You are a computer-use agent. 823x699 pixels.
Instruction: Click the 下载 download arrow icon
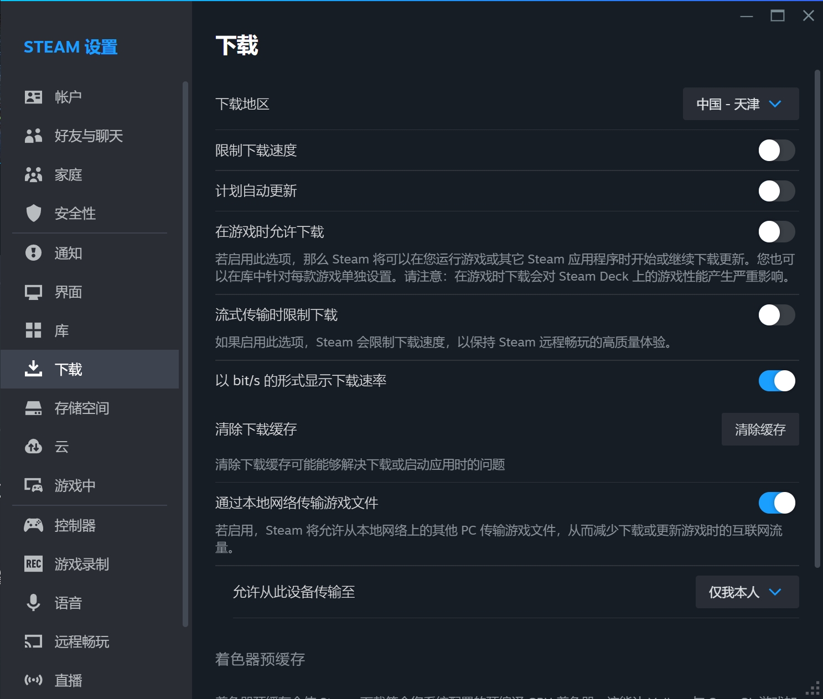coord(33,369)
